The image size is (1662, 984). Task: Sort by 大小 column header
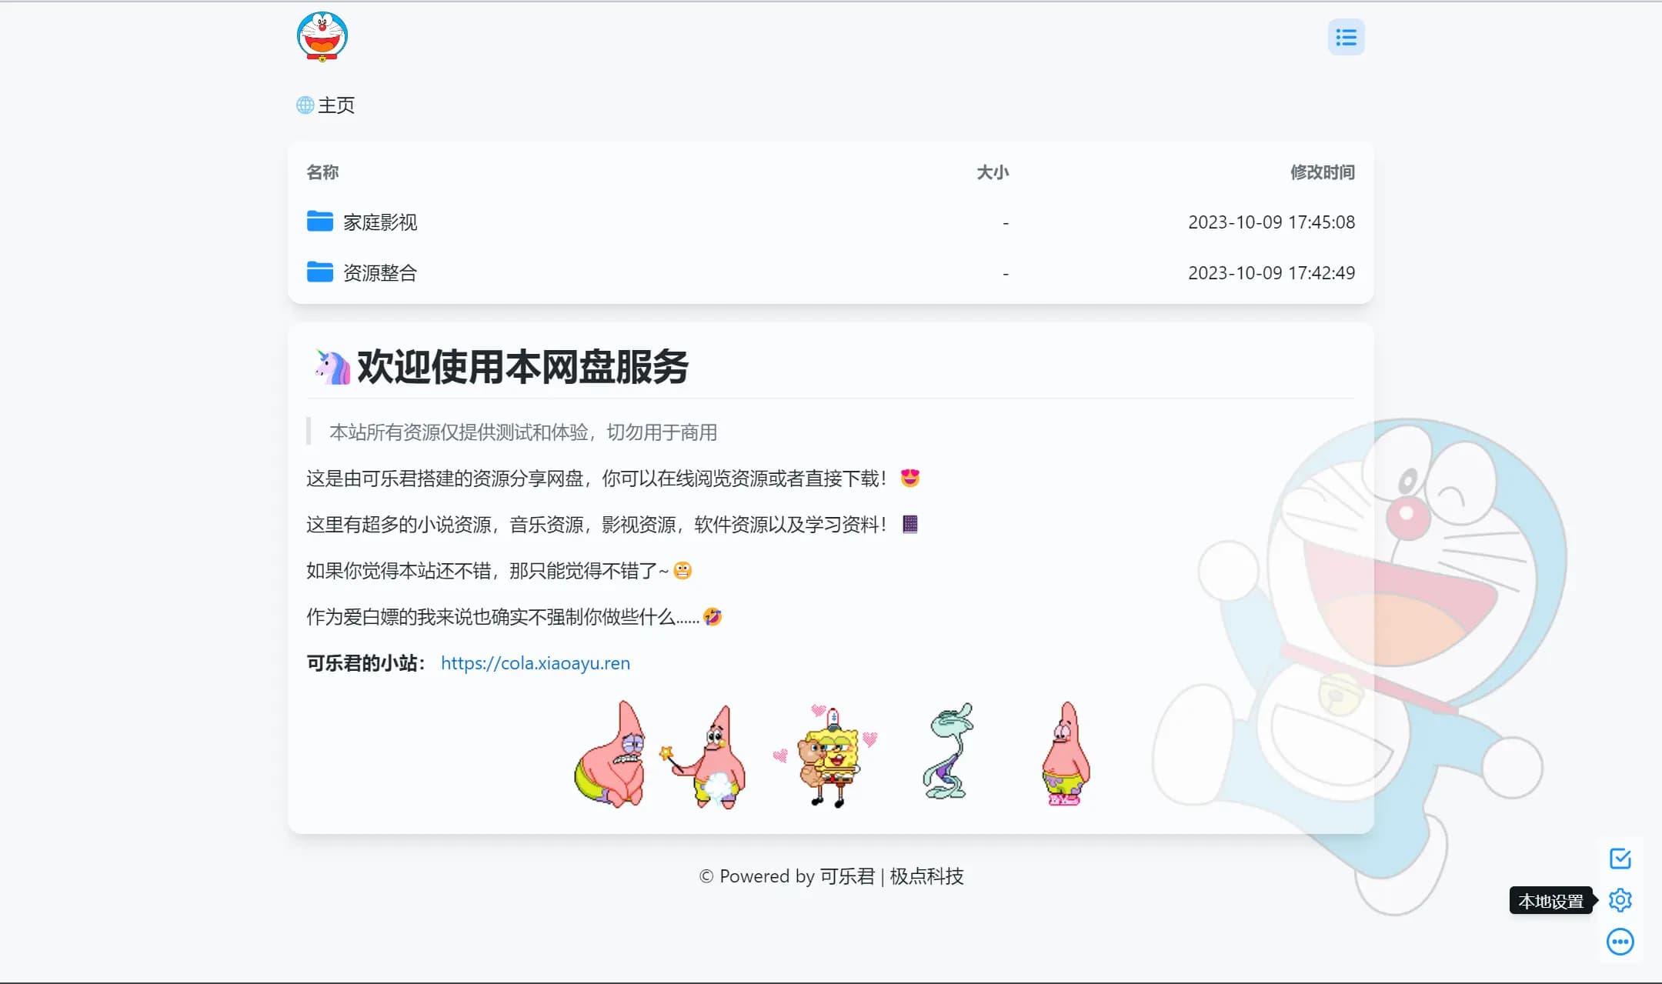tap(993, 172)
